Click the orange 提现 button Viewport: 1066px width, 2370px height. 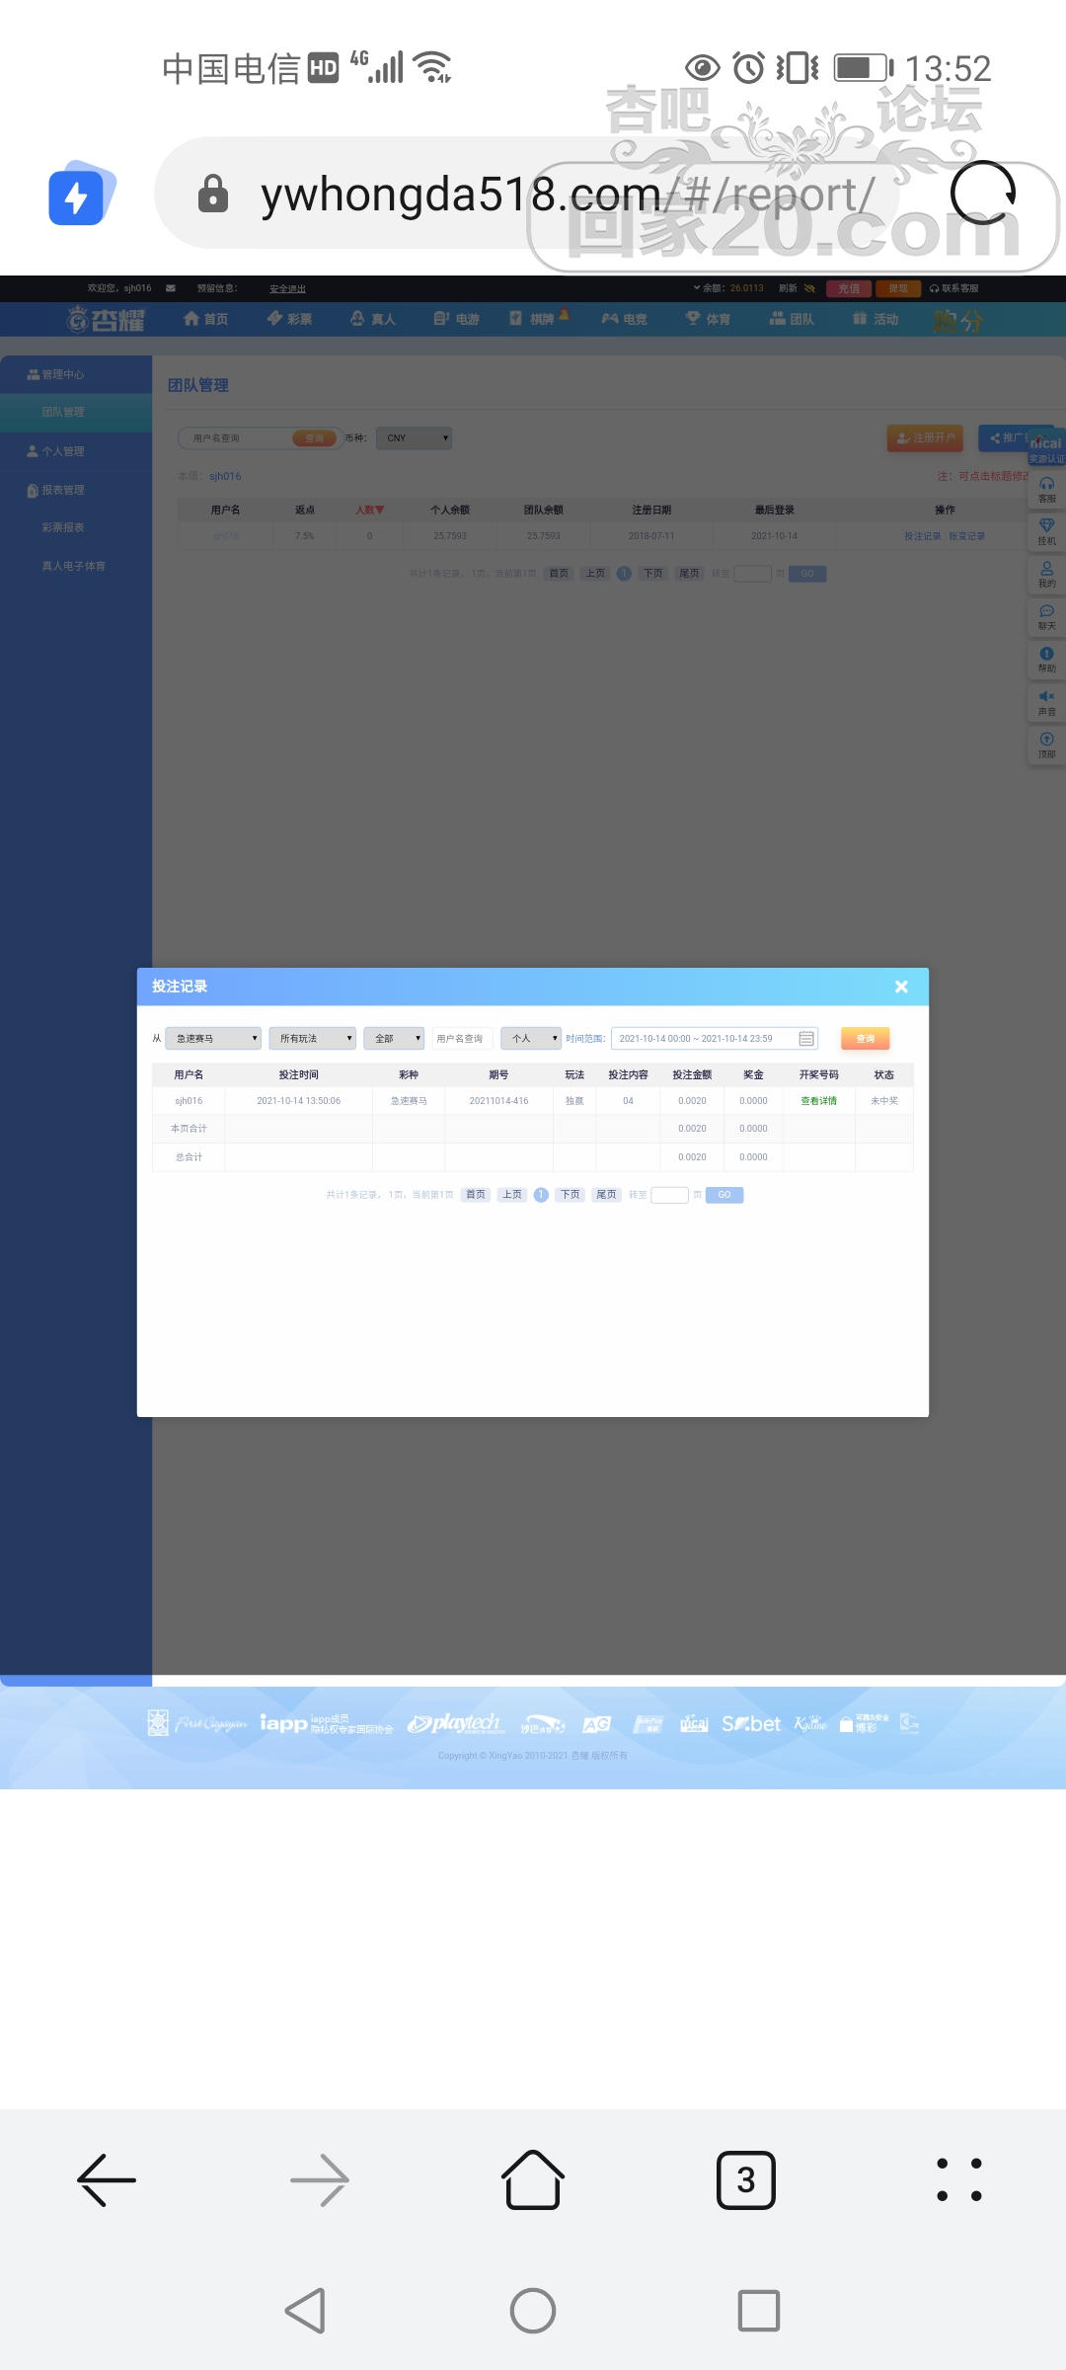tap(898, 288)
